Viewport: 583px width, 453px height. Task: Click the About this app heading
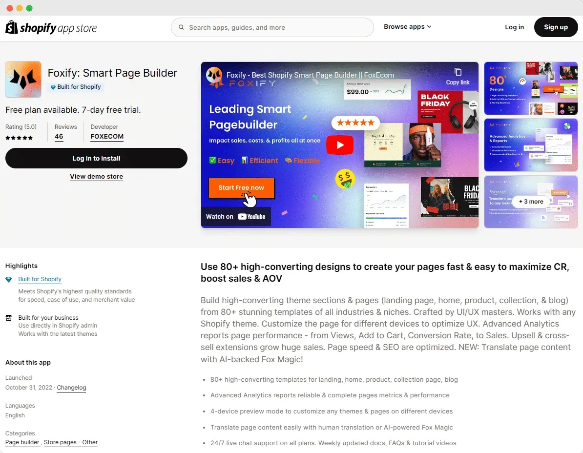tap(28, 362)
